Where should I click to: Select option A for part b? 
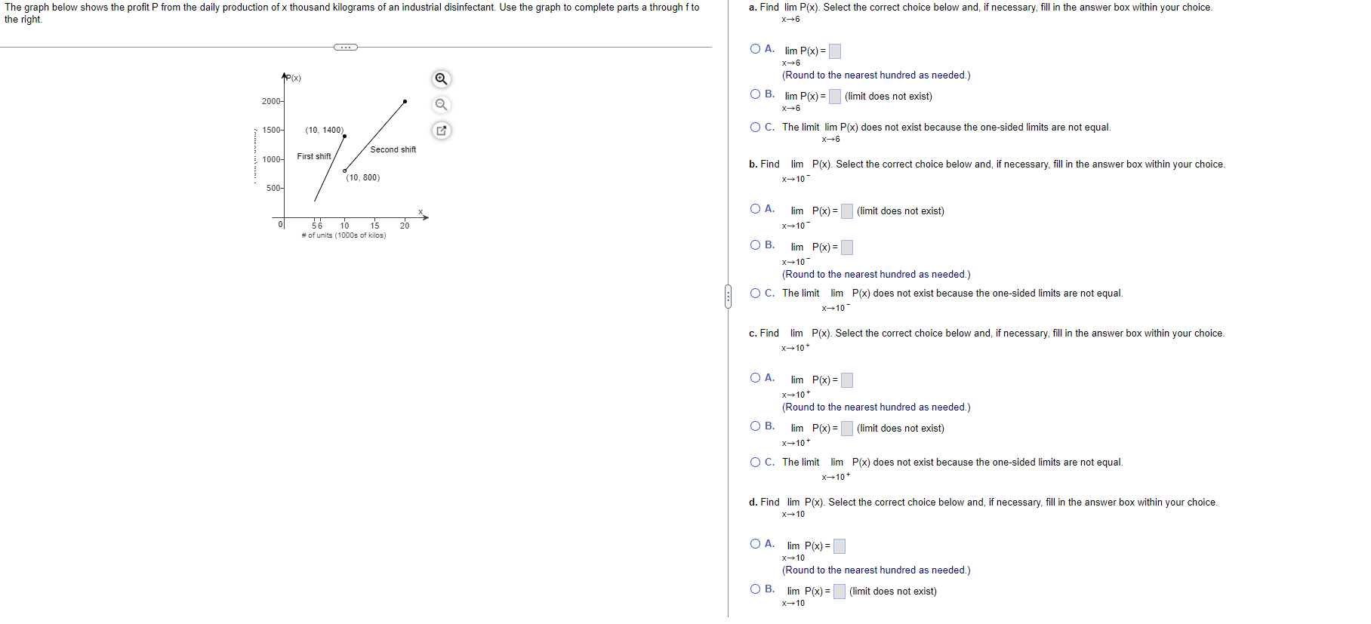point(755,209)
